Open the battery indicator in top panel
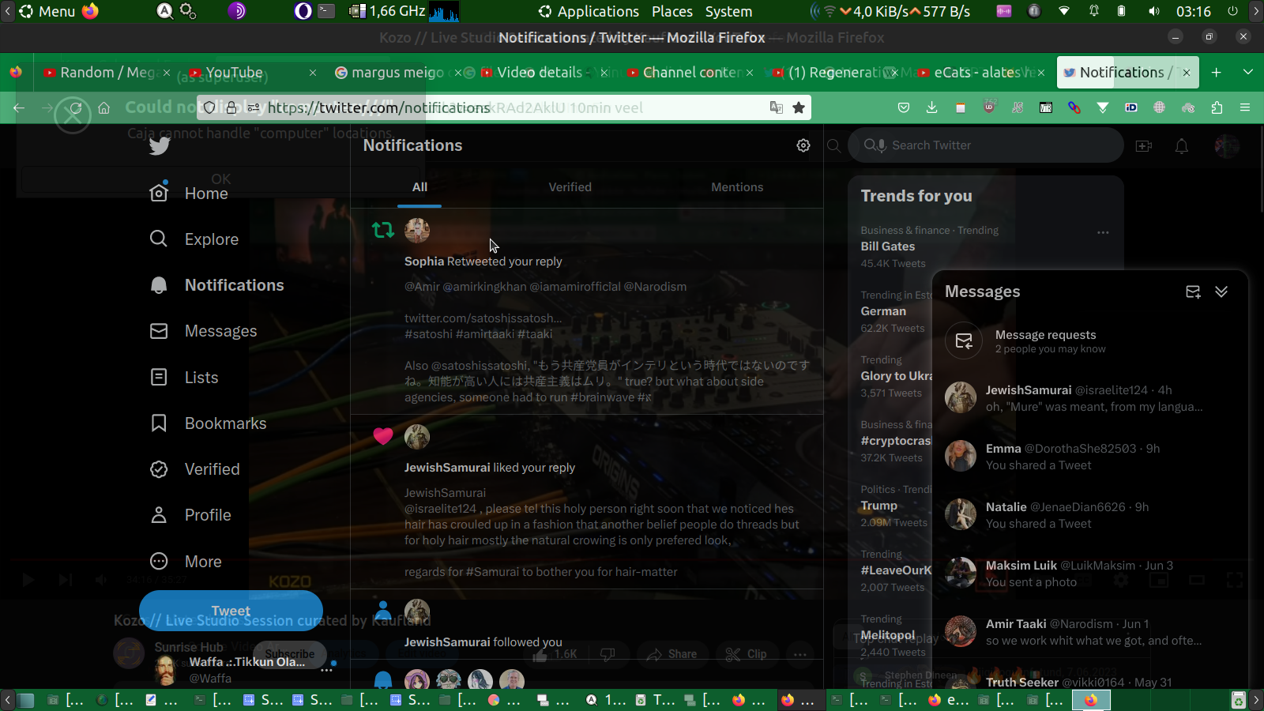Screen dimensions: 1264x711 [1121, 11]
